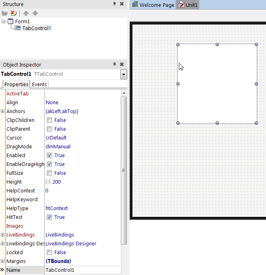Click the Move Down arrow in Structure panel
The width and height of the screenshot is (266, 275).
coord(35,13)
